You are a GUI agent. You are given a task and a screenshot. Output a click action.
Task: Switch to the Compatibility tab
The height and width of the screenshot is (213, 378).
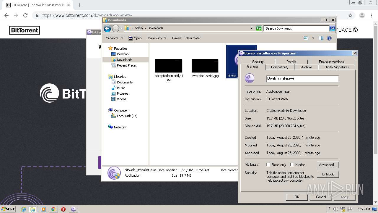pyautogui.click(x=280, y=67)
